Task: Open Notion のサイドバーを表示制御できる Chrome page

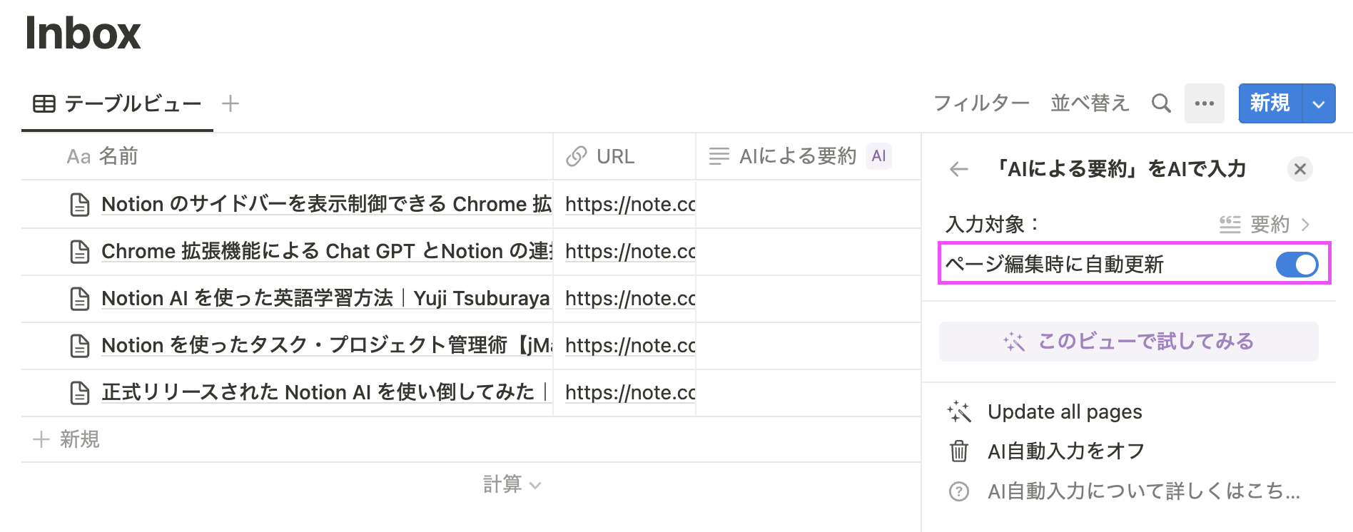Action: coord(326,204)
